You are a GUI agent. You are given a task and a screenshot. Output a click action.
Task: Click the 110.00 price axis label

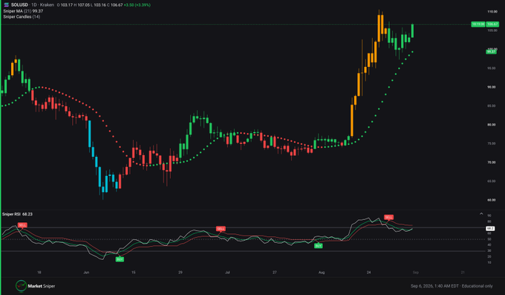click(x=492, y=12)
